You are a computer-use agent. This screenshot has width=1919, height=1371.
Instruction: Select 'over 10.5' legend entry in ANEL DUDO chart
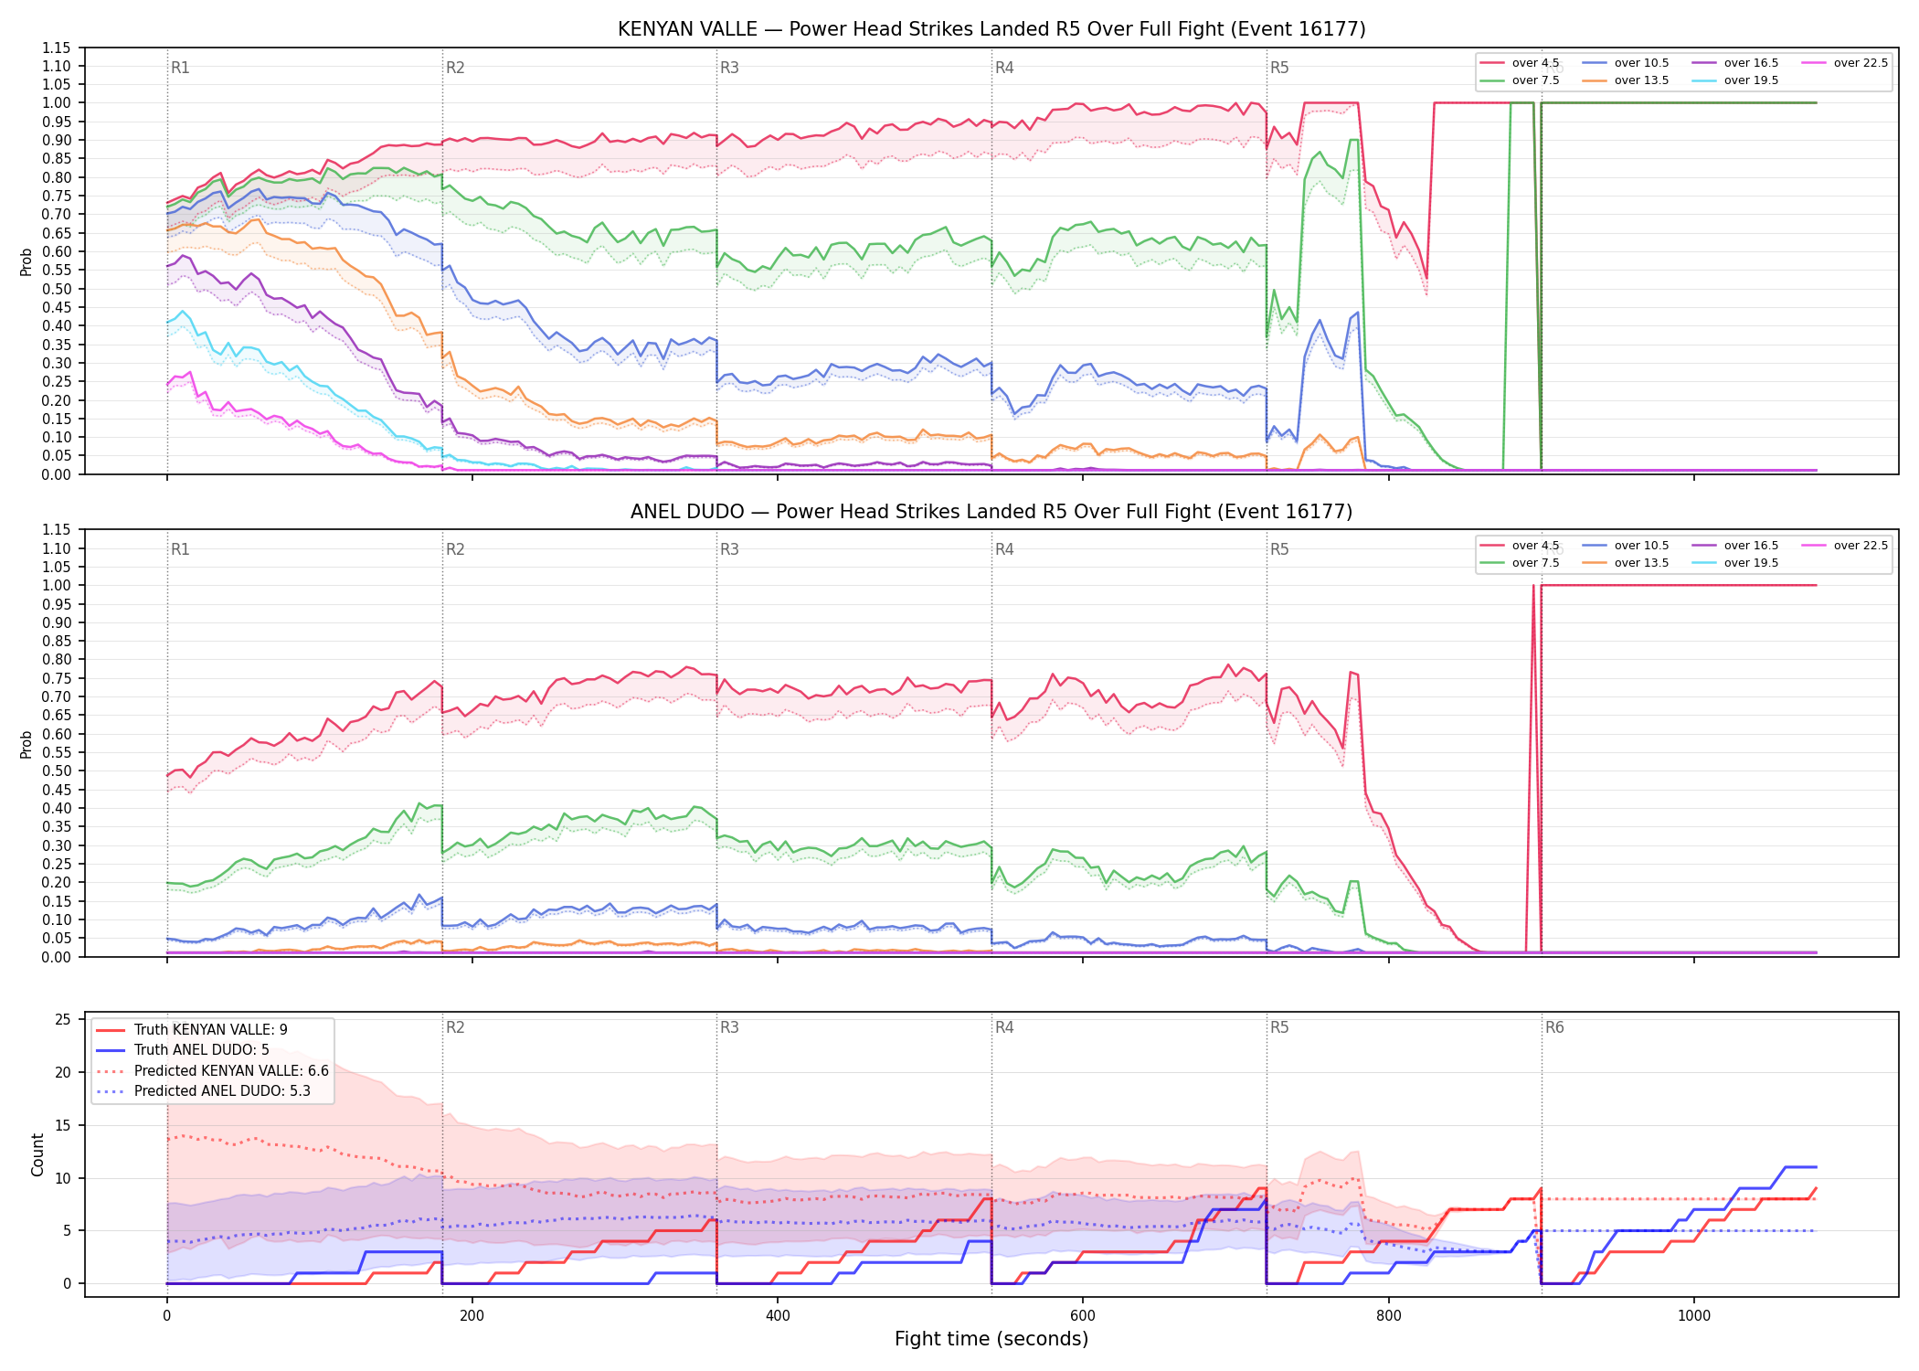click(x=1626, y=546)
